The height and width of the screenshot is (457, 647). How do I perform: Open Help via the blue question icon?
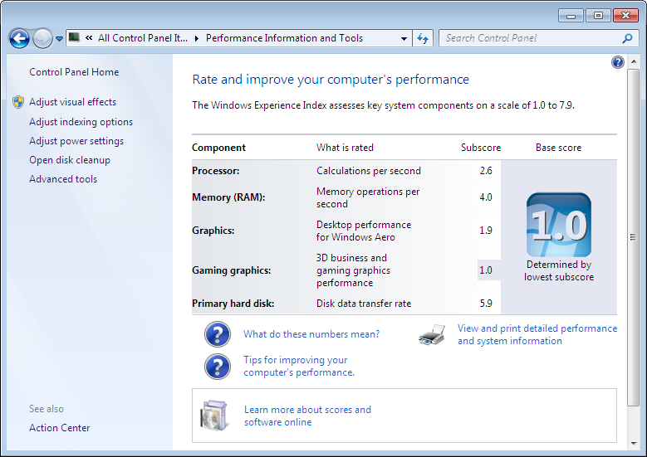618,62
